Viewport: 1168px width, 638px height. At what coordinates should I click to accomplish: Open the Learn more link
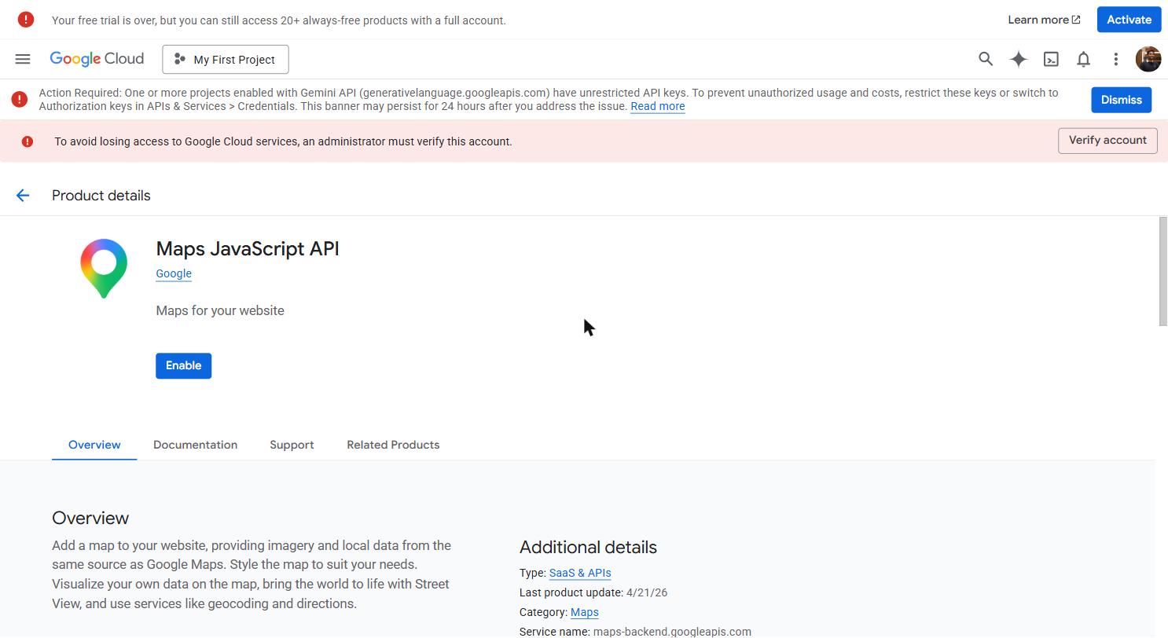pyautogui.click(x=1044, y=20)
